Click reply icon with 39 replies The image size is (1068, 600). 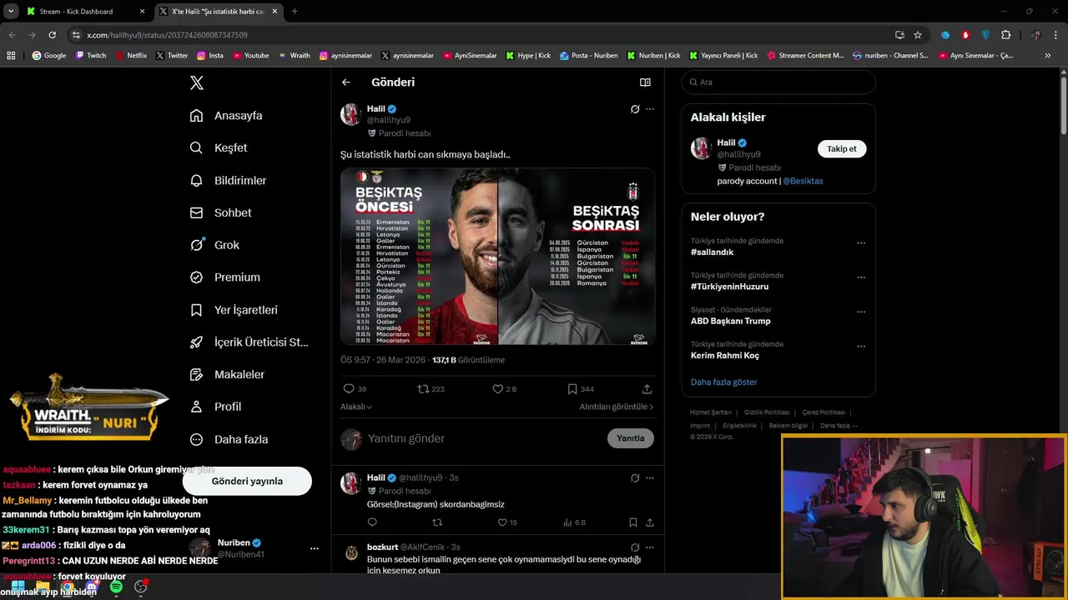pos(349,389)
